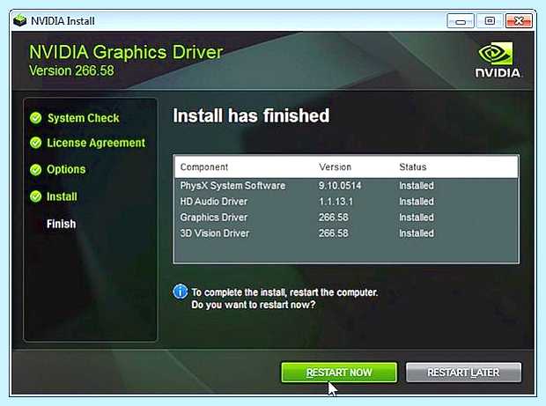Click the Component column header

click(x=204, y=167)
